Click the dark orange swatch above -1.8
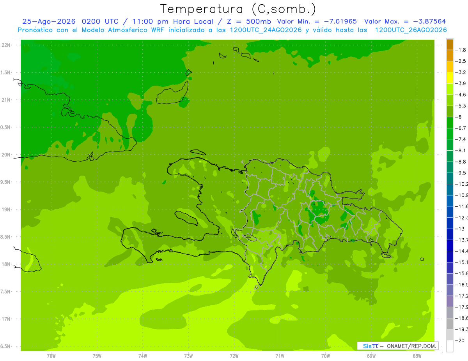The height and width of the screenshot is (361, 468). [450, 44]
